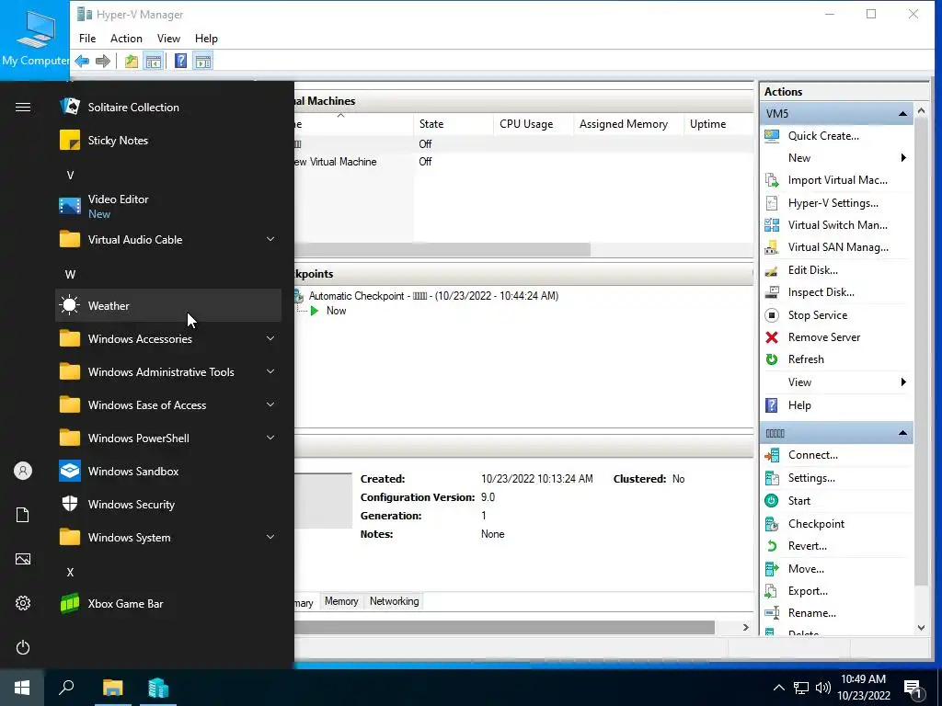Open File Explorer from the taskbar

[x=112, y=688]
